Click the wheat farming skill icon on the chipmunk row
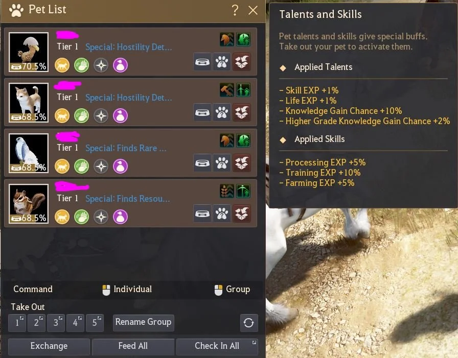The image size is (458, 358). coord(226,191)
